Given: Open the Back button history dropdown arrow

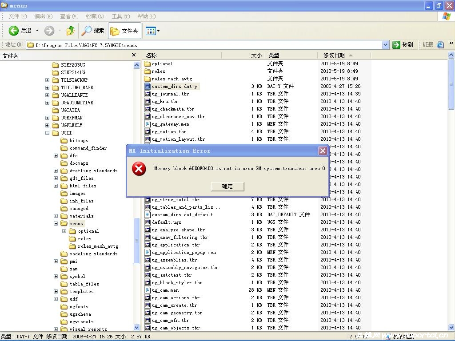Looking at the screenshot, I should [x=37, y=31].
